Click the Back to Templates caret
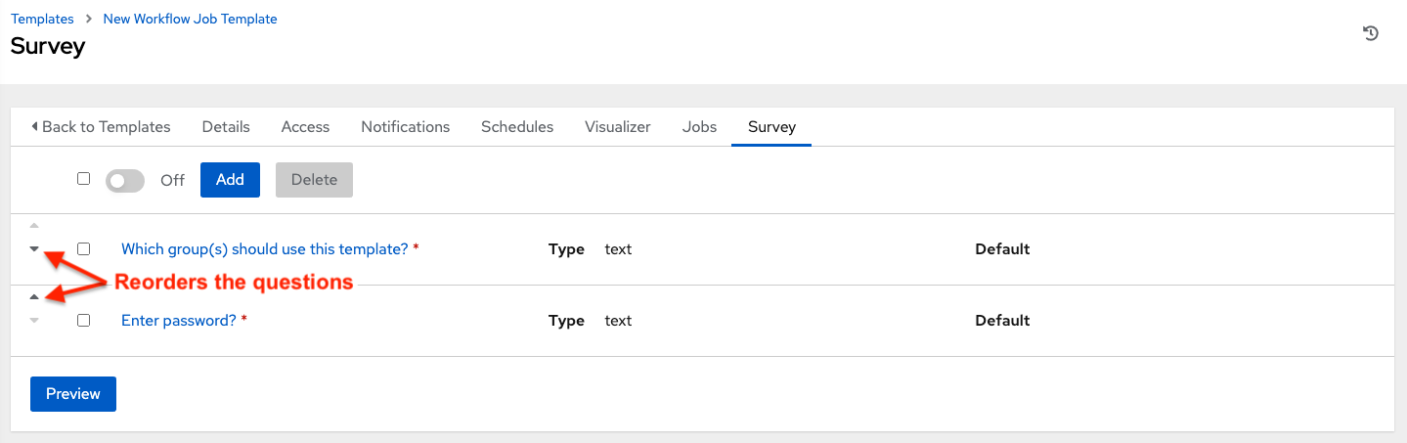 coord(35,127)
